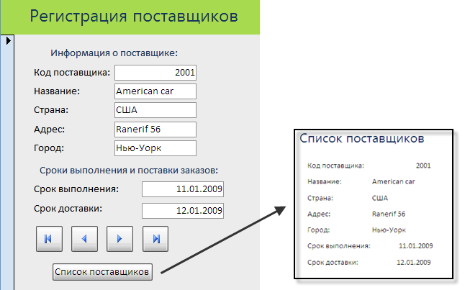Click Название: label in the report
The height and width of the screenshot is (290, 465).
coord(325,181)
